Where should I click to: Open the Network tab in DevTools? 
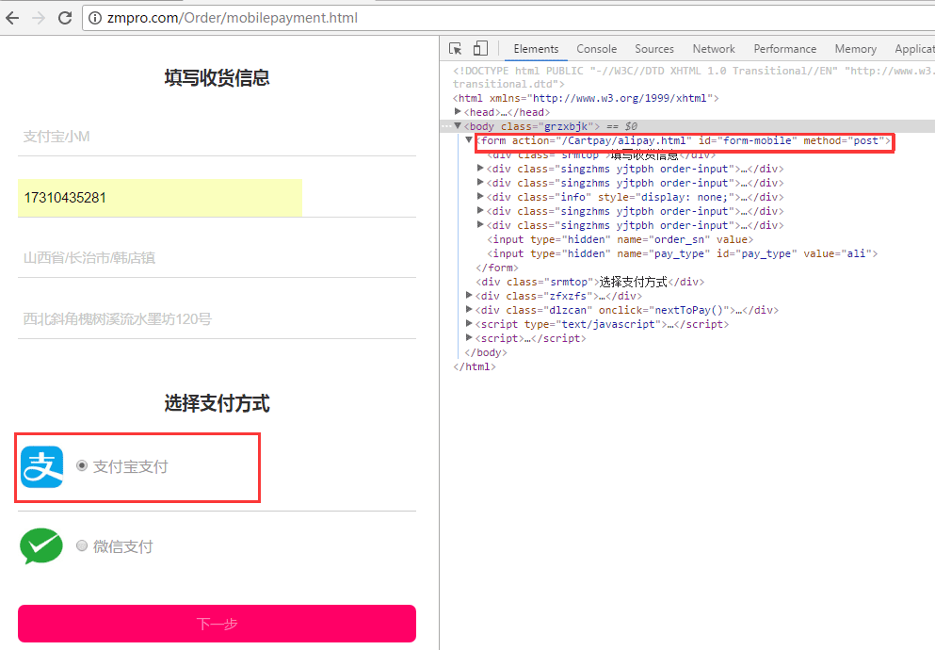714,49
